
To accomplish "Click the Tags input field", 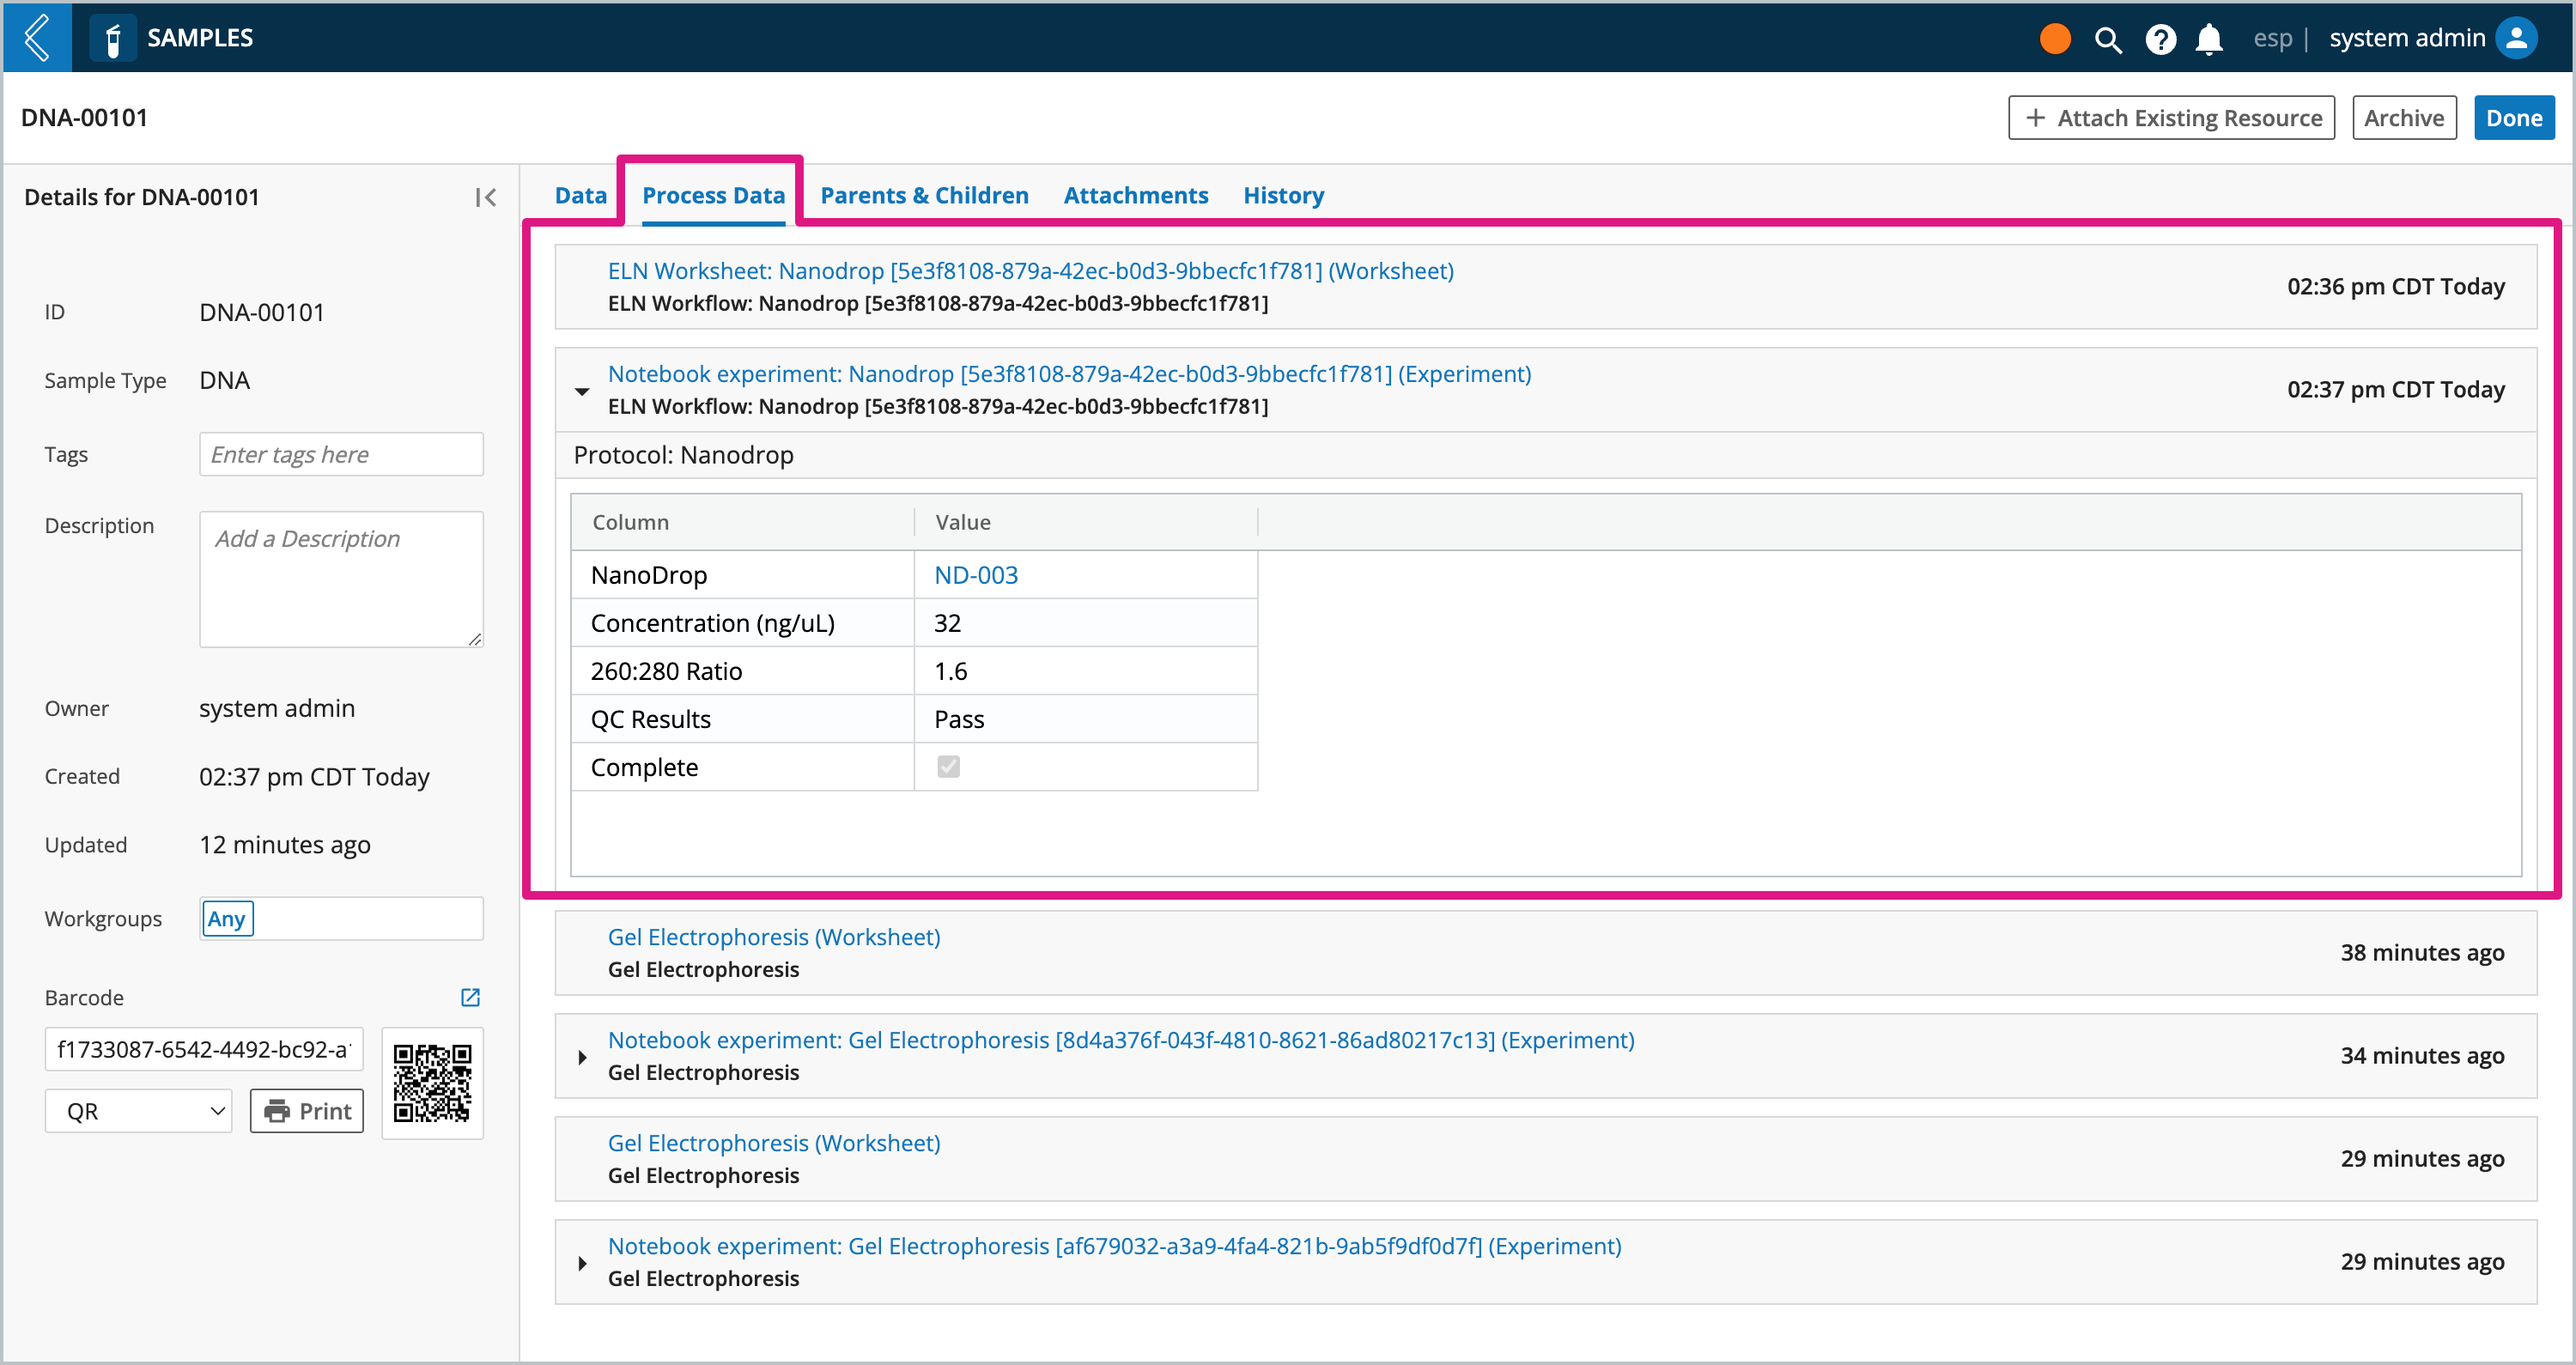I will 341,454.
